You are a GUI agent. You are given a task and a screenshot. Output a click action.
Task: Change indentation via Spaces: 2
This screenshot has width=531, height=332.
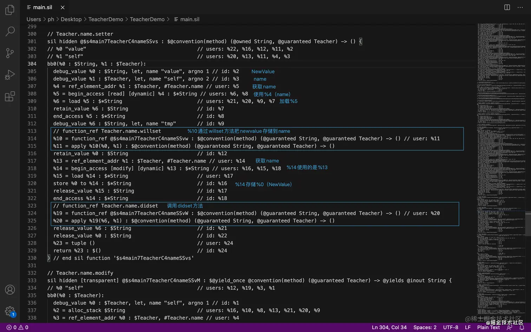425,327
